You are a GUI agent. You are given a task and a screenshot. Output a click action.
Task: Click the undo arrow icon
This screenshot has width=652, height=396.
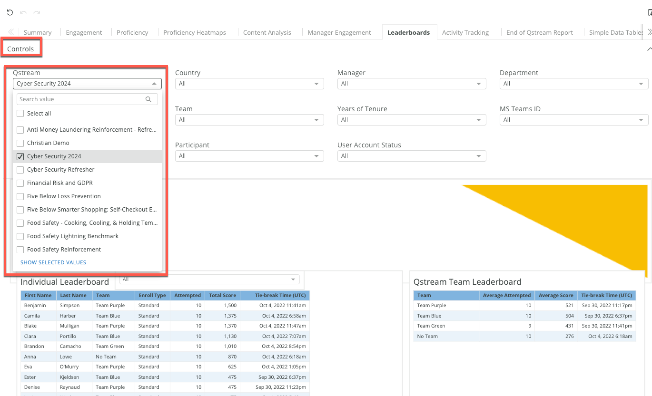(x=23, y=12)
